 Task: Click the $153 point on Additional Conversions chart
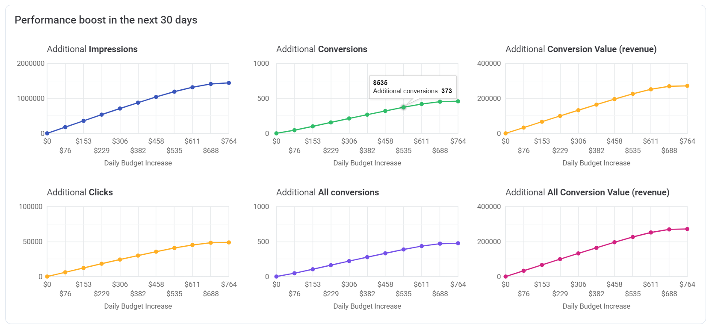[x=313, y=127]
